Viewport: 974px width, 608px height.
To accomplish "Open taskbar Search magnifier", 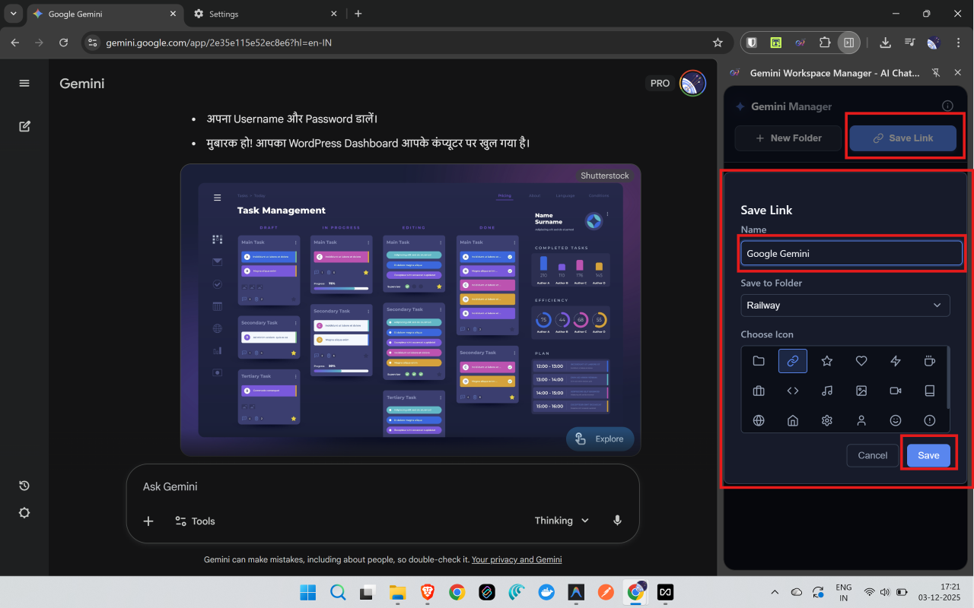I will click(338, 592).
